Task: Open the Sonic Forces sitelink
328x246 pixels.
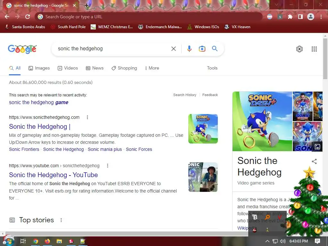Action: (x=139, y=149)
